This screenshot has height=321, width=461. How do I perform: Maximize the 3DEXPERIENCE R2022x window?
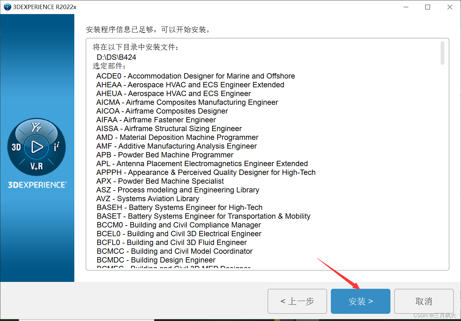click(427, 7)
